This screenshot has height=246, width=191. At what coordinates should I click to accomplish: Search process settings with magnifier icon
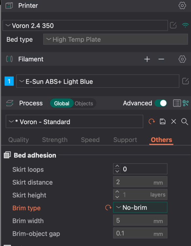[184, 122]
